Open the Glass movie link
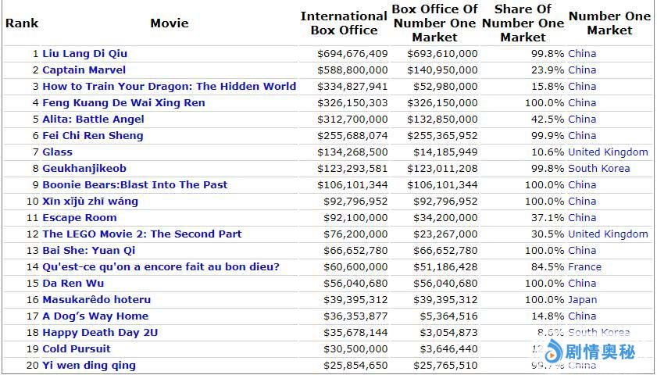Viewport: 657px width, 375px height. 57,152
